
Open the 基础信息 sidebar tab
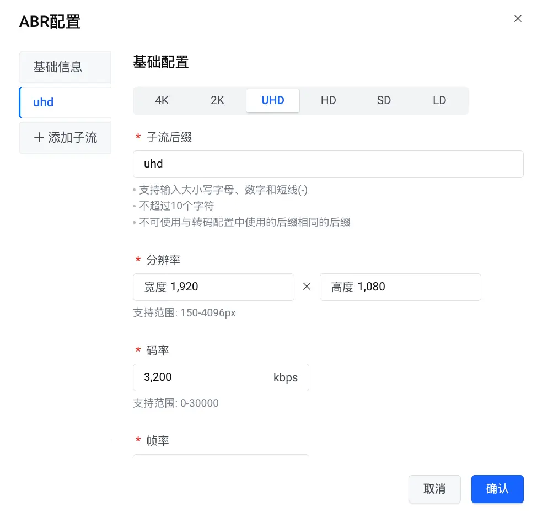click(x=65, y=67)
